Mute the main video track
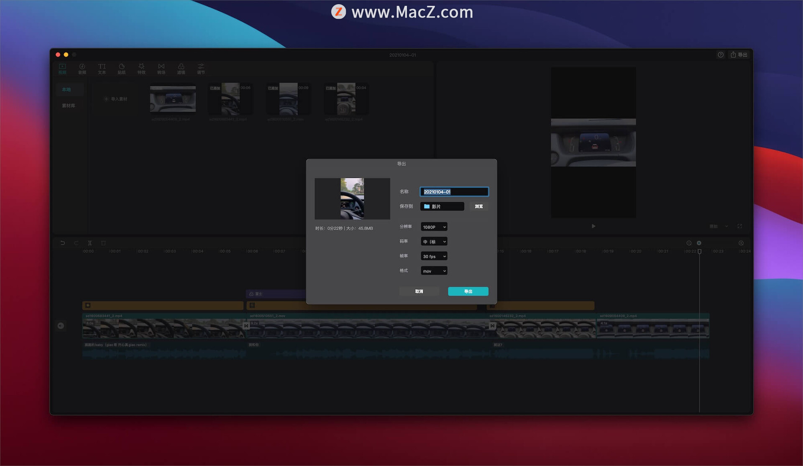Image resolution: width=803 pixels, height=466 pixels. [61, 326]
